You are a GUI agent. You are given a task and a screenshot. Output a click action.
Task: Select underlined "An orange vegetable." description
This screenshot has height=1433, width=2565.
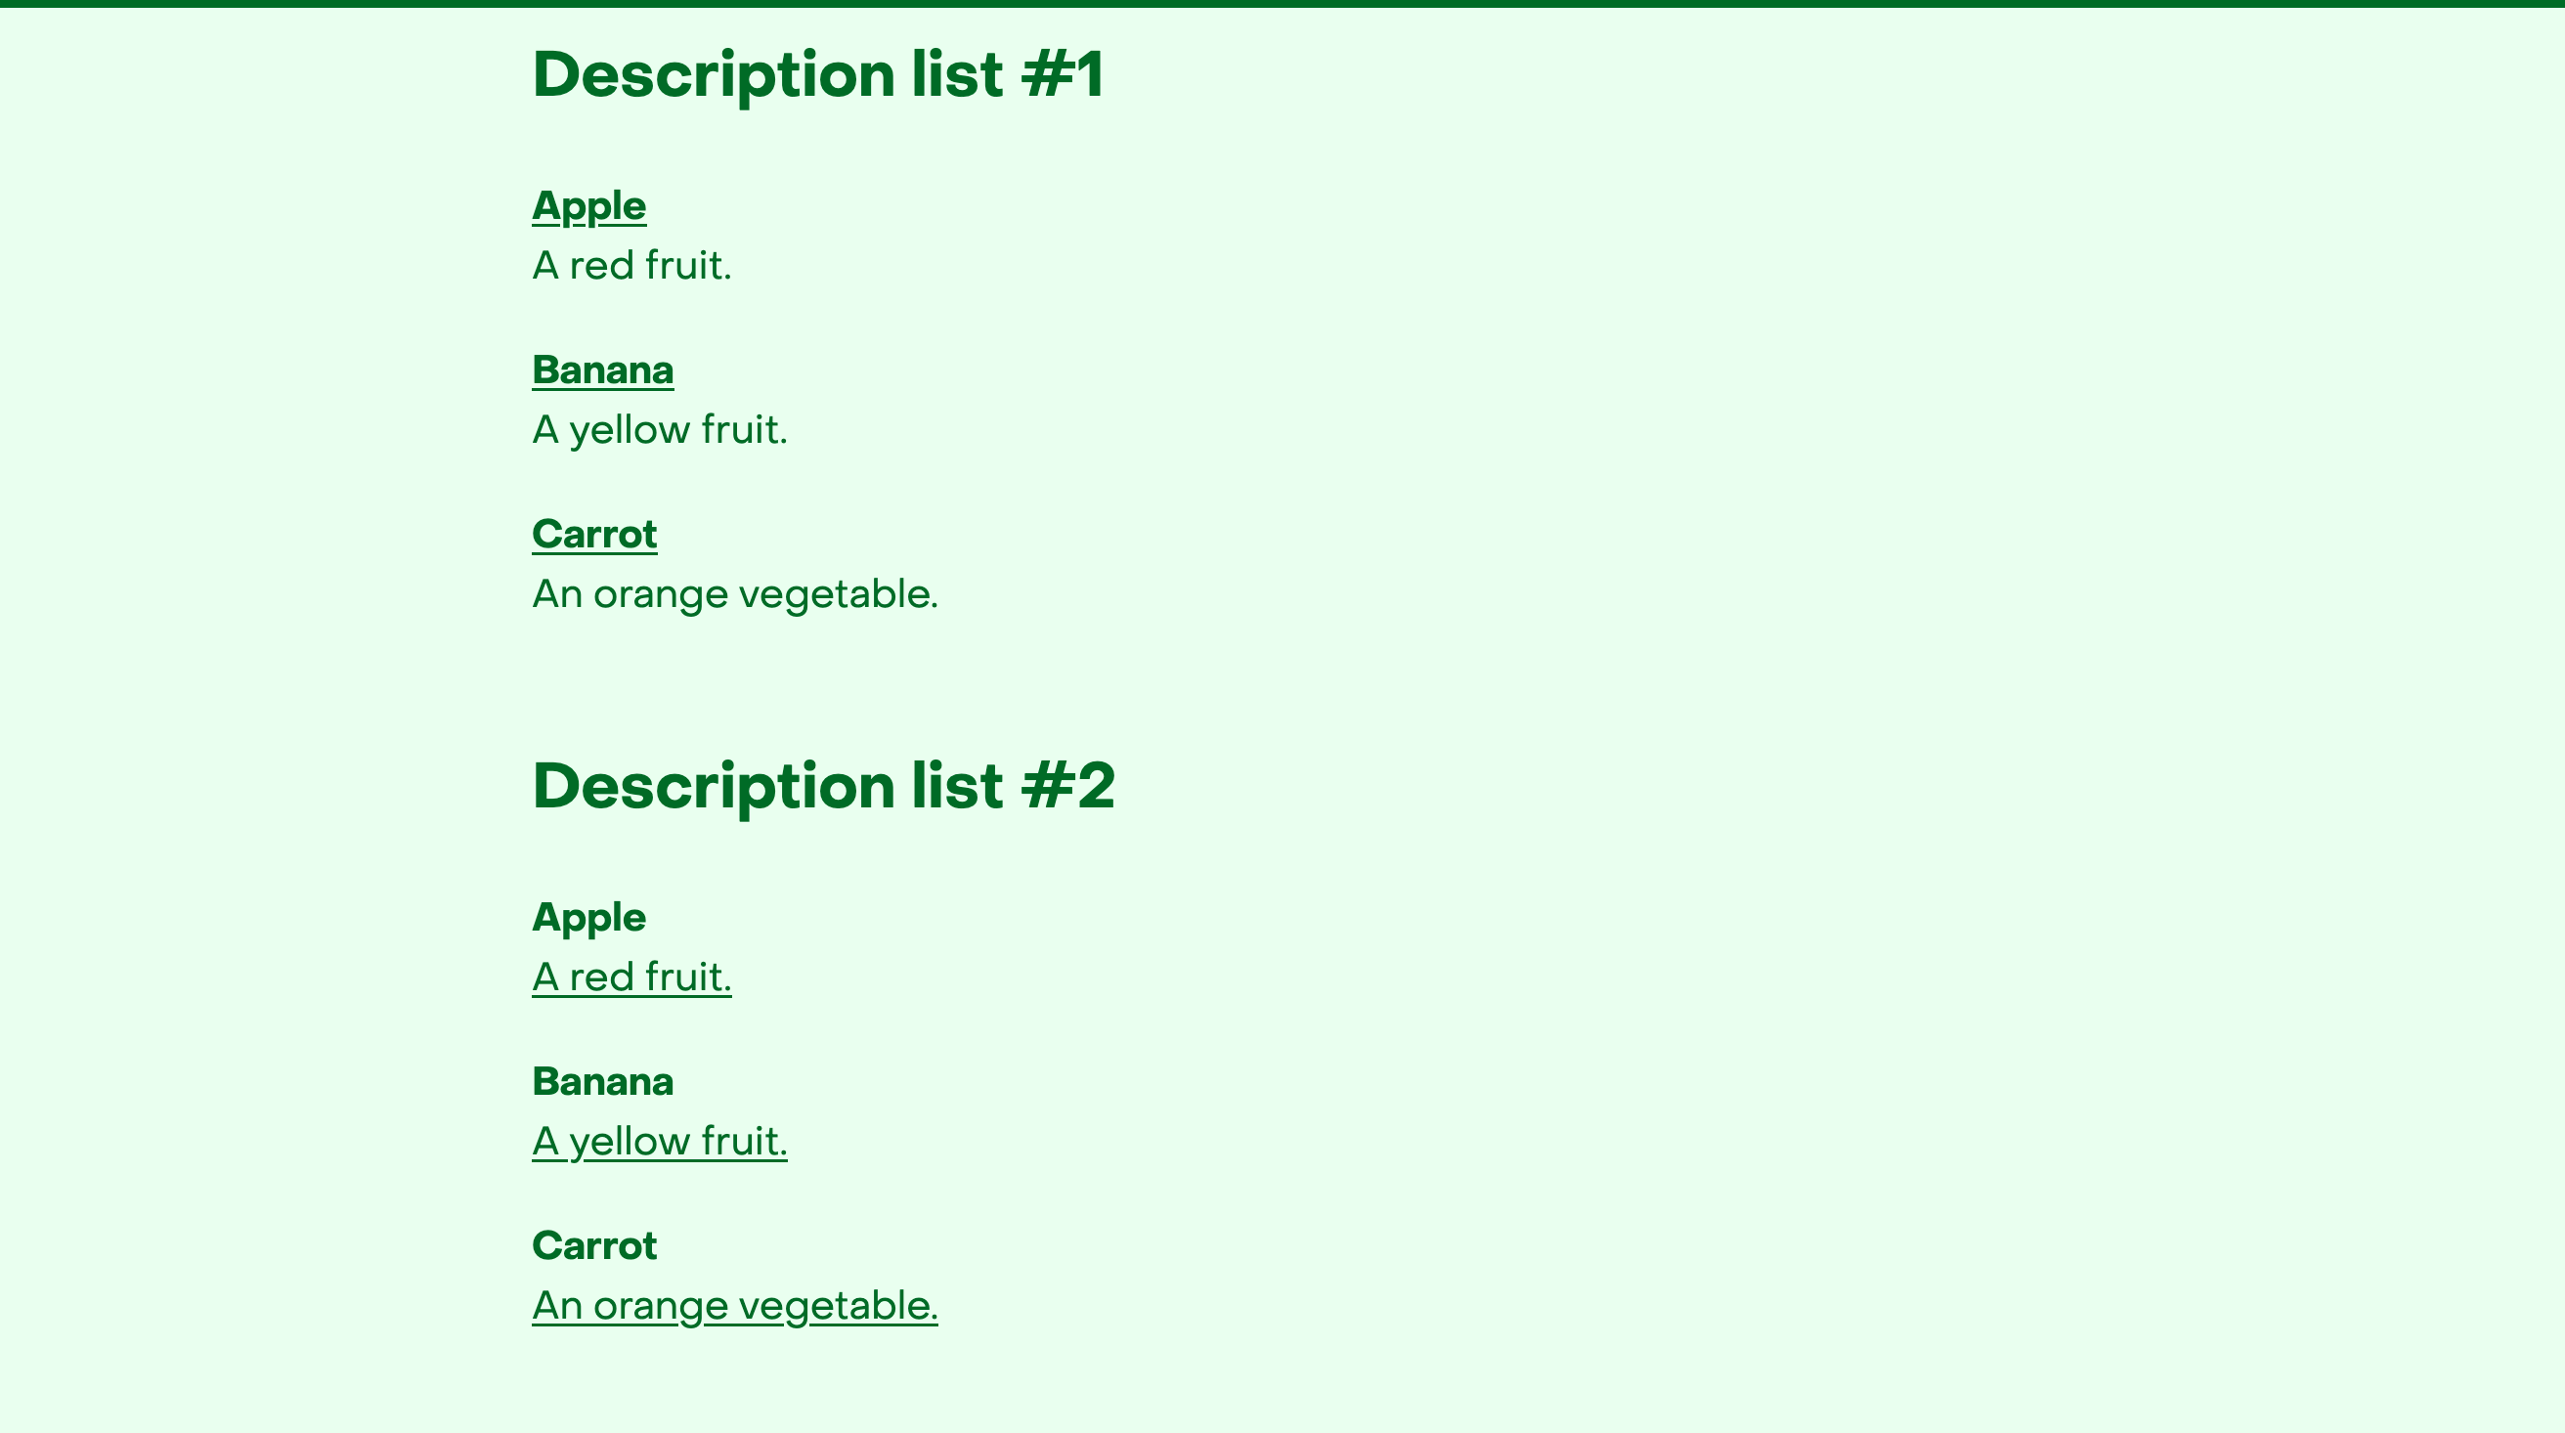(735, 1307)
